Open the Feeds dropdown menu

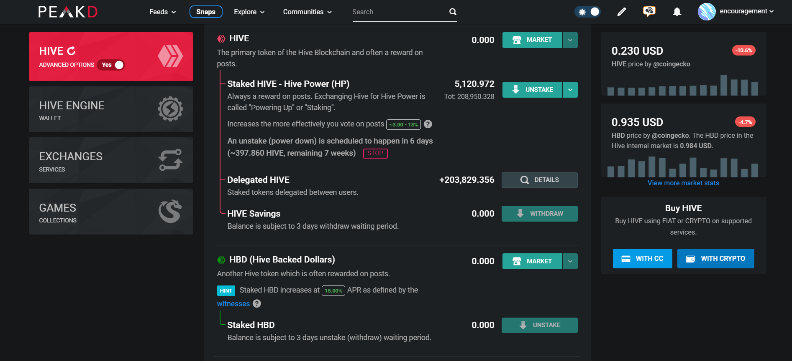point(162,12)
